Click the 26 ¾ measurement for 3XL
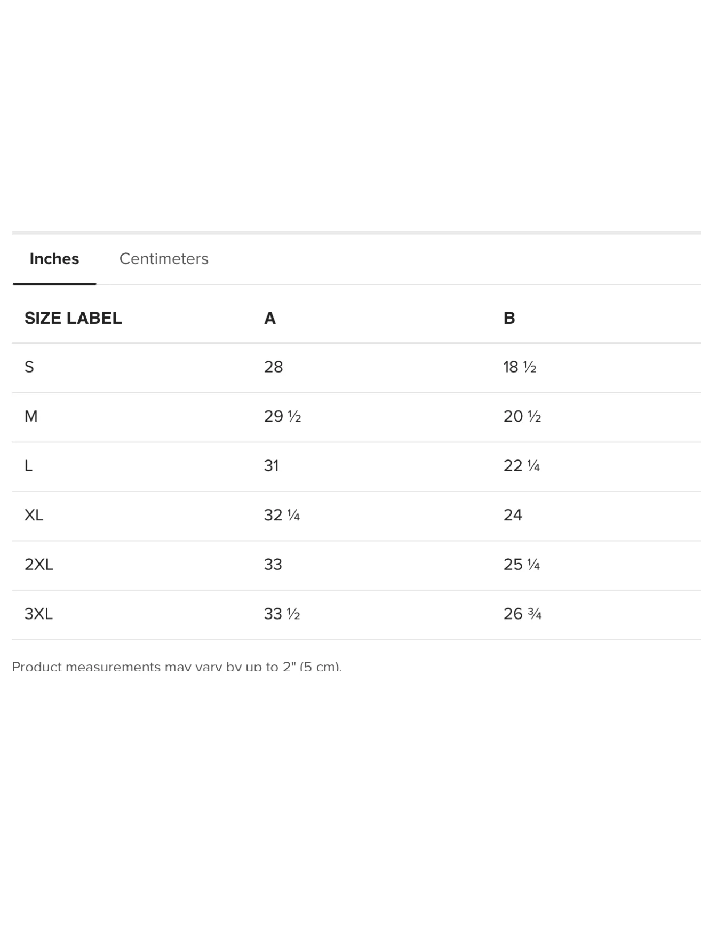Screen dimensions: 701x935 (x=523, y=614)
